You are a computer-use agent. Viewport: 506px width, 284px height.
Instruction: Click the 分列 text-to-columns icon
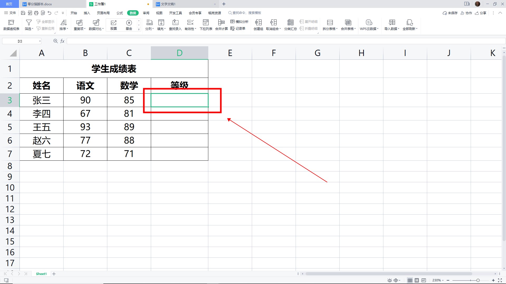click(x=149, y=23)
